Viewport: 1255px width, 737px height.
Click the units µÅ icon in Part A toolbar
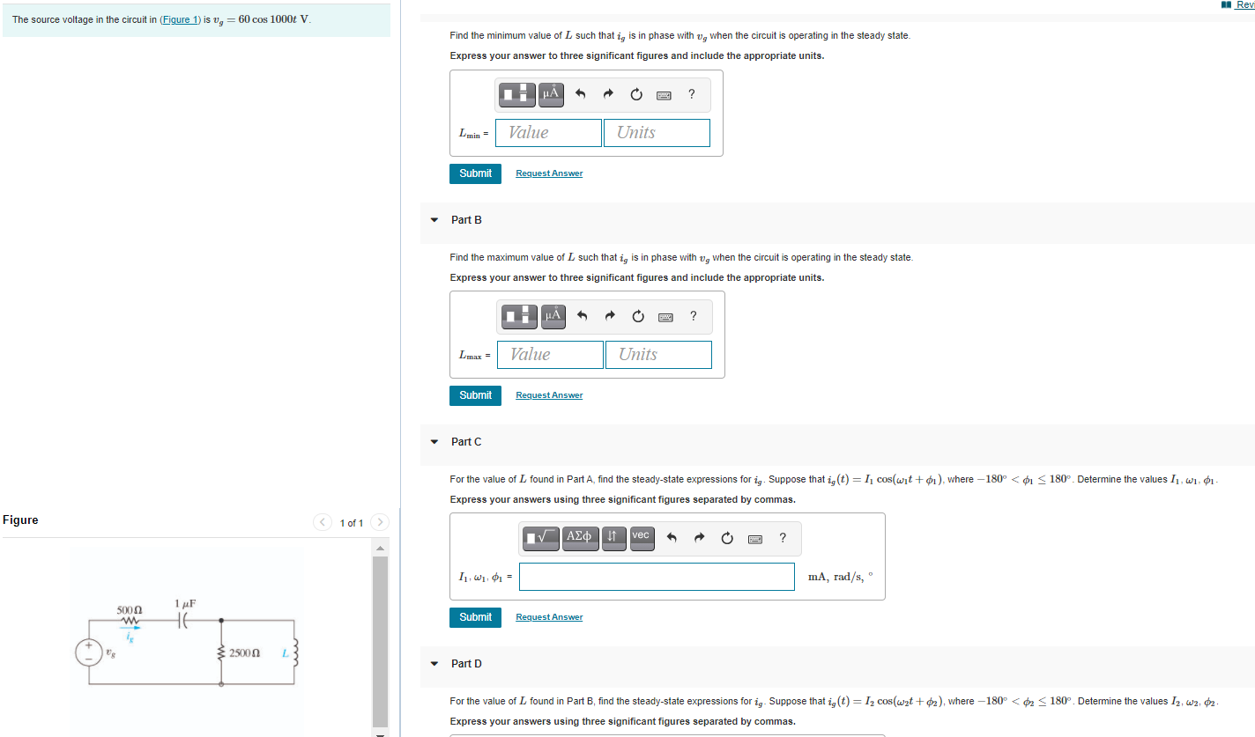pos(550,93)
